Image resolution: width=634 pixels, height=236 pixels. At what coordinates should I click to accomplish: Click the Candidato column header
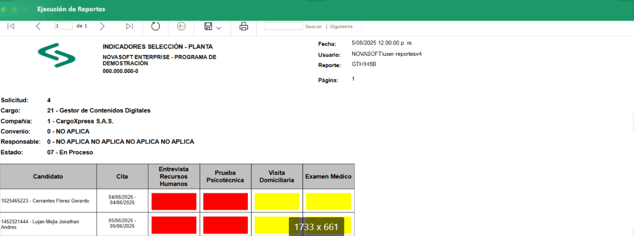coord(48,176)
